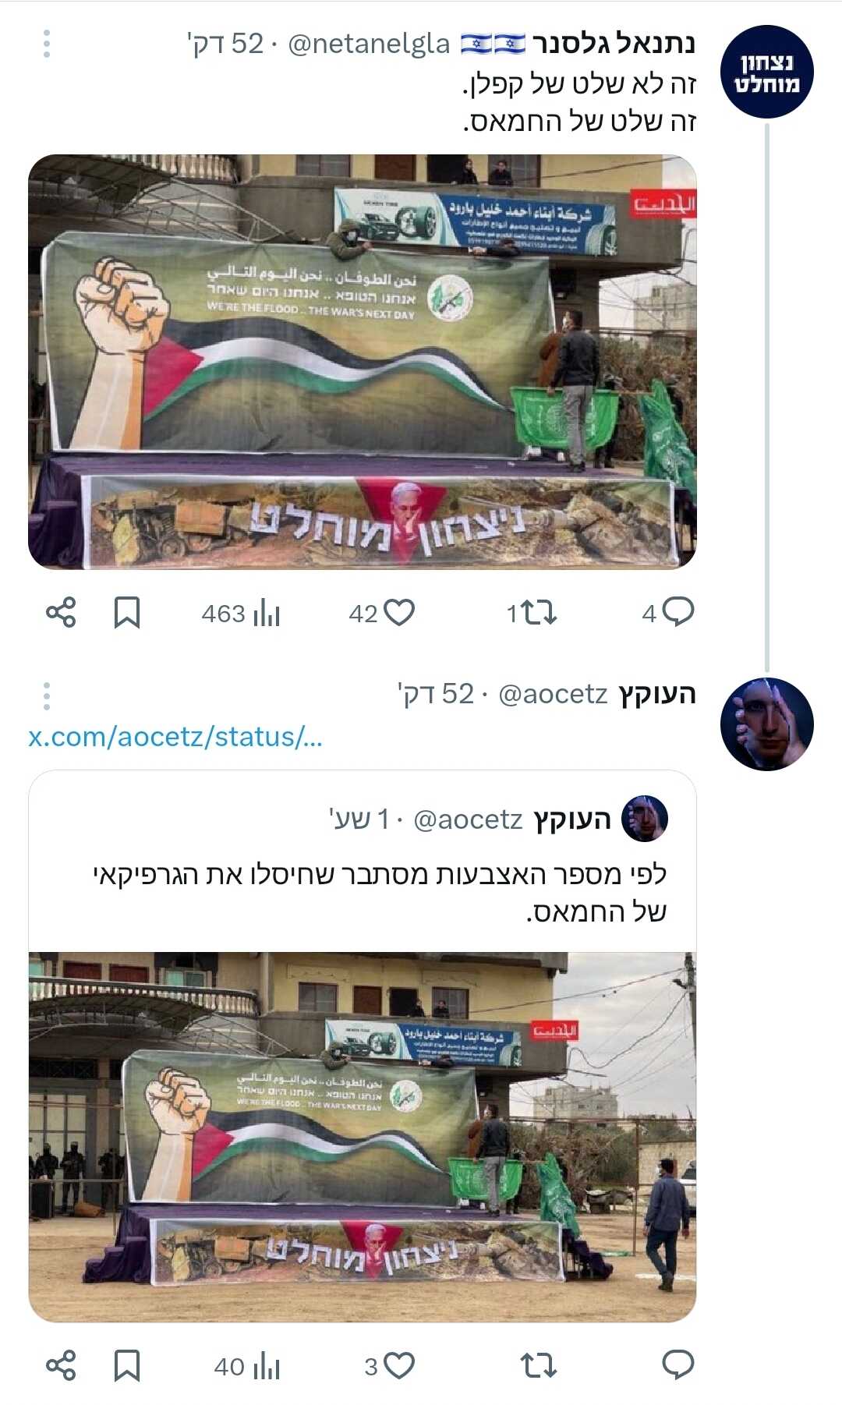The width and height of the screenshot is (842, 1405).
Task: Share the second tweet by aocetz
Action: [x=61, y=1366]
